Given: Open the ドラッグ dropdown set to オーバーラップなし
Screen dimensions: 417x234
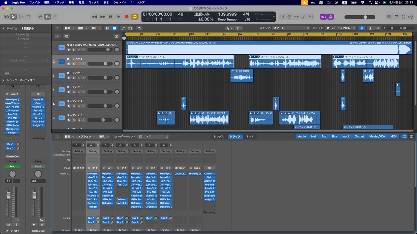Looking at the screenshot, I should pyautogui.click(x=341, y=28).
